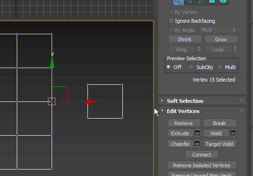Switch to Border sub-object level icon

[201, 1]
